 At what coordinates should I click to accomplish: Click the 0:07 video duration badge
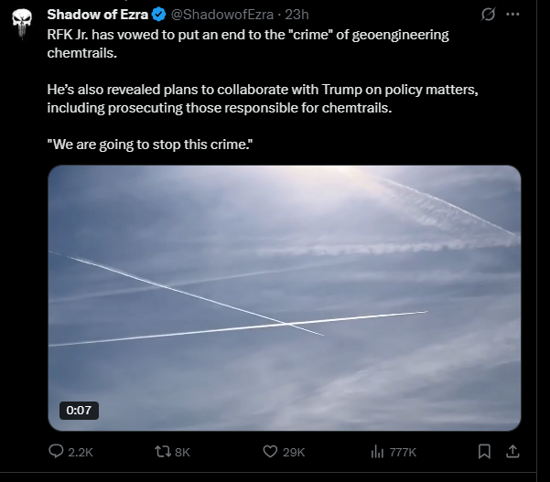click(79, 410)
